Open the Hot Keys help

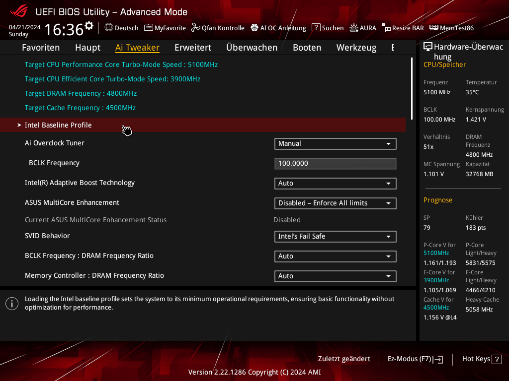coord(482,359)
